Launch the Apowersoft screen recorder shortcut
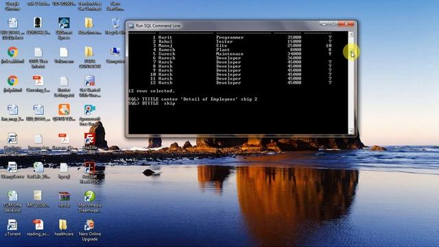The height and width of the screenshot is (247, 439). 90,115
